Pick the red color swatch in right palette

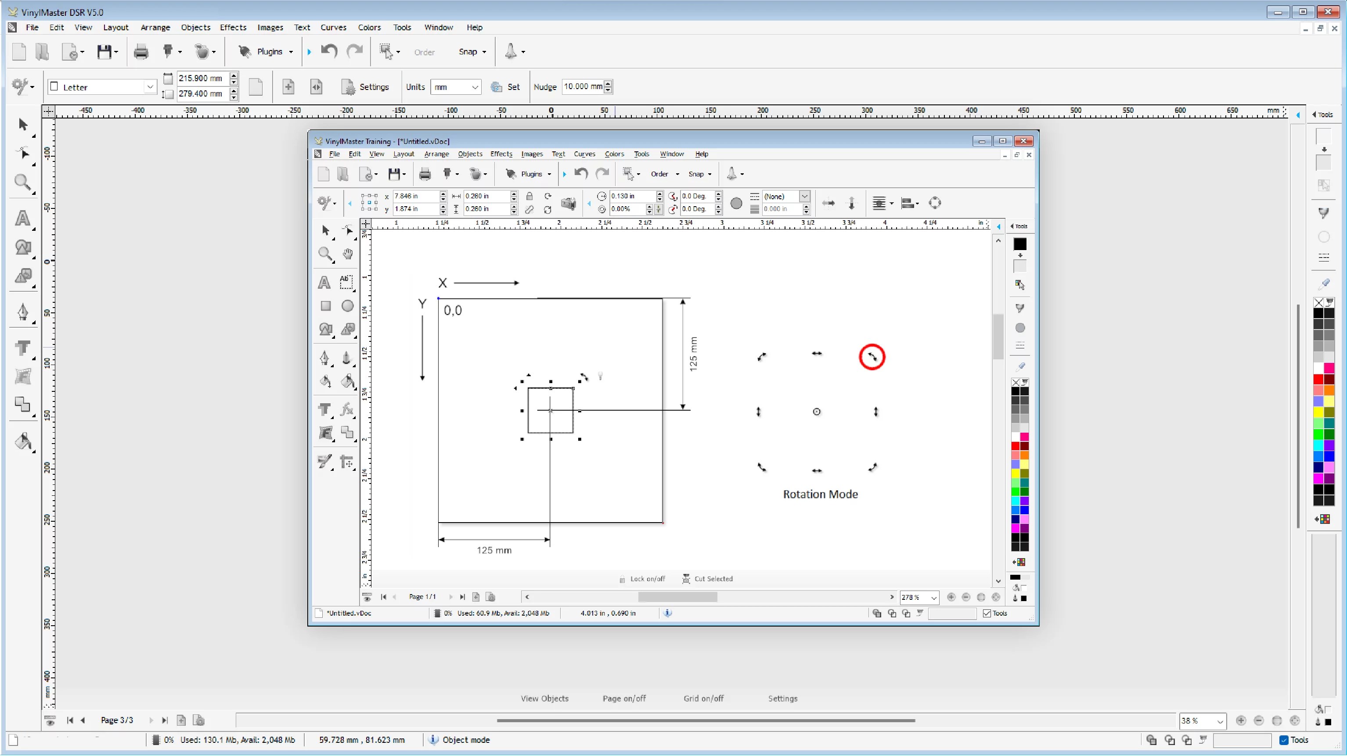[x=1318, y=379]
